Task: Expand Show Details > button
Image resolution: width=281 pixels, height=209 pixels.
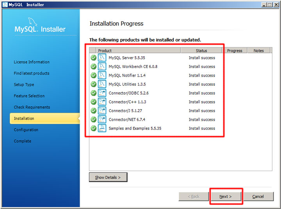Action: [x=108, y=177]
